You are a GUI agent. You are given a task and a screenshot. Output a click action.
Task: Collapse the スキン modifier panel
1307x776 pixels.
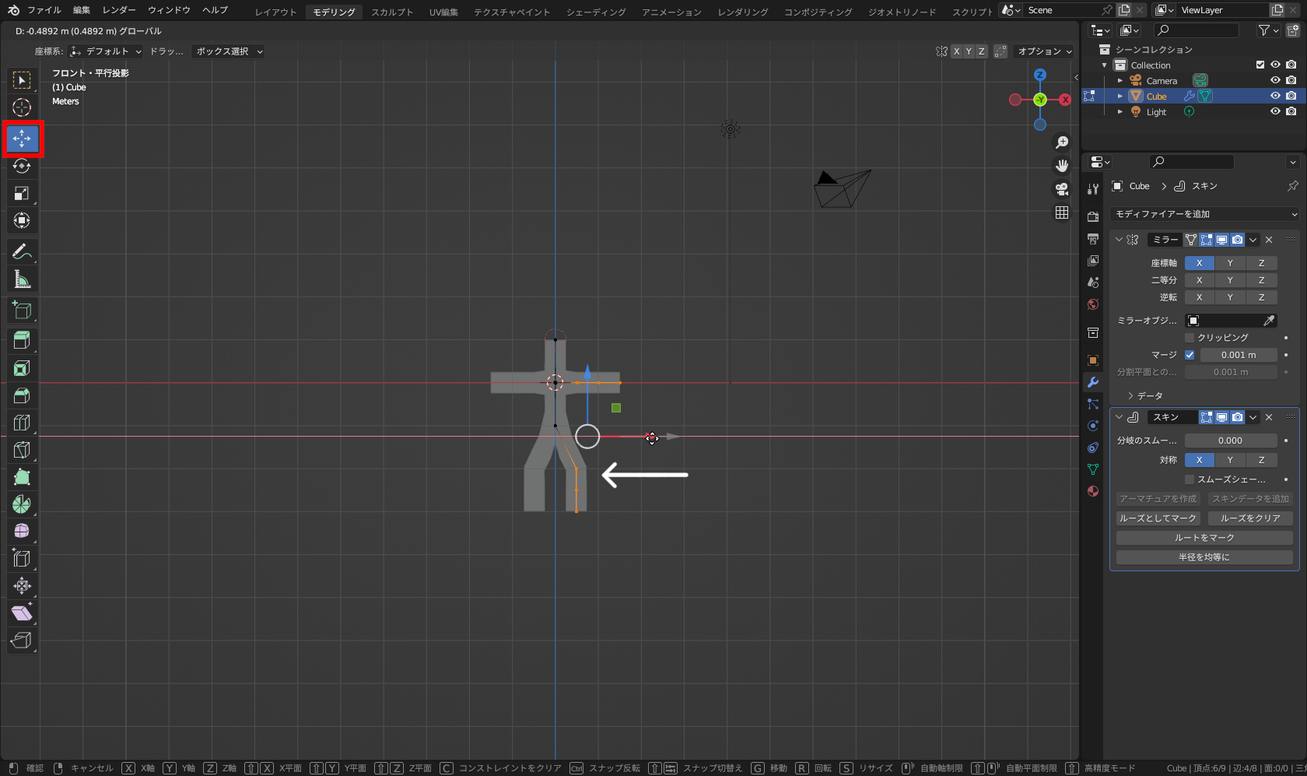click(1119, 417)
